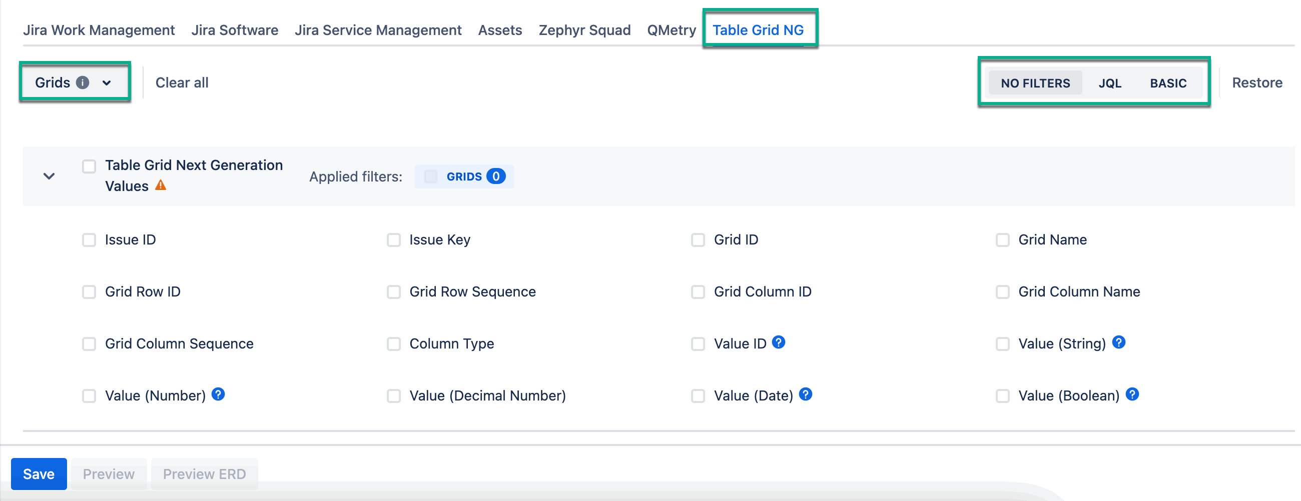Open the Grids dropdown

[x=74, y=82]
